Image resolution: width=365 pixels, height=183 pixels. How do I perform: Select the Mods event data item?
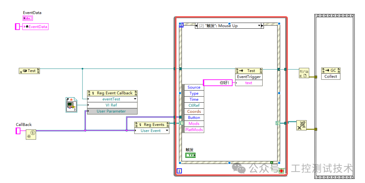(194, 124)
